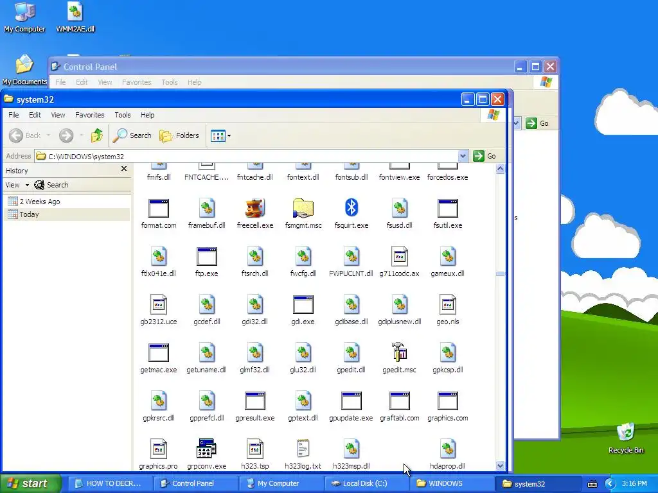Click Search in the History pane
Screen dimensions: 658x493
tap(51, 185)
